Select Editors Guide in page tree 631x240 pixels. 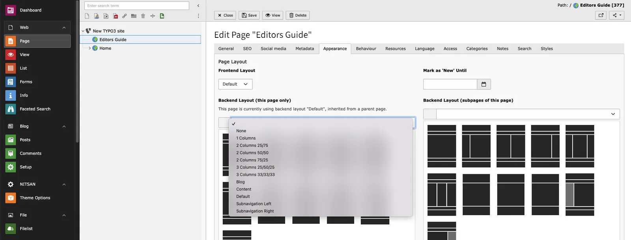tap(140, 40)
